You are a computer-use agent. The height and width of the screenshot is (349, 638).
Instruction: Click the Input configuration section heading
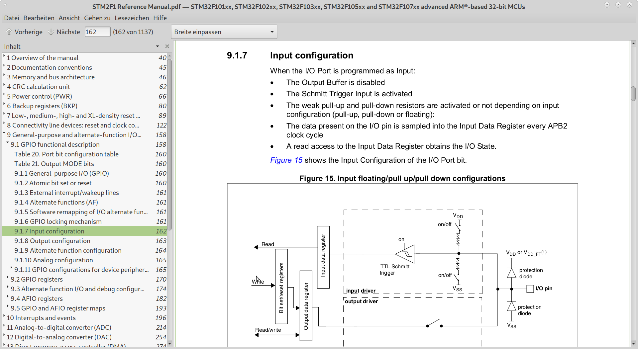pos(311,55)
